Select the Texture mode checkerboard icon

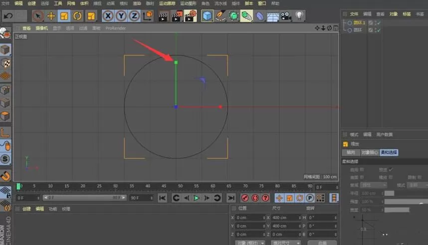[x=5, y=63]
